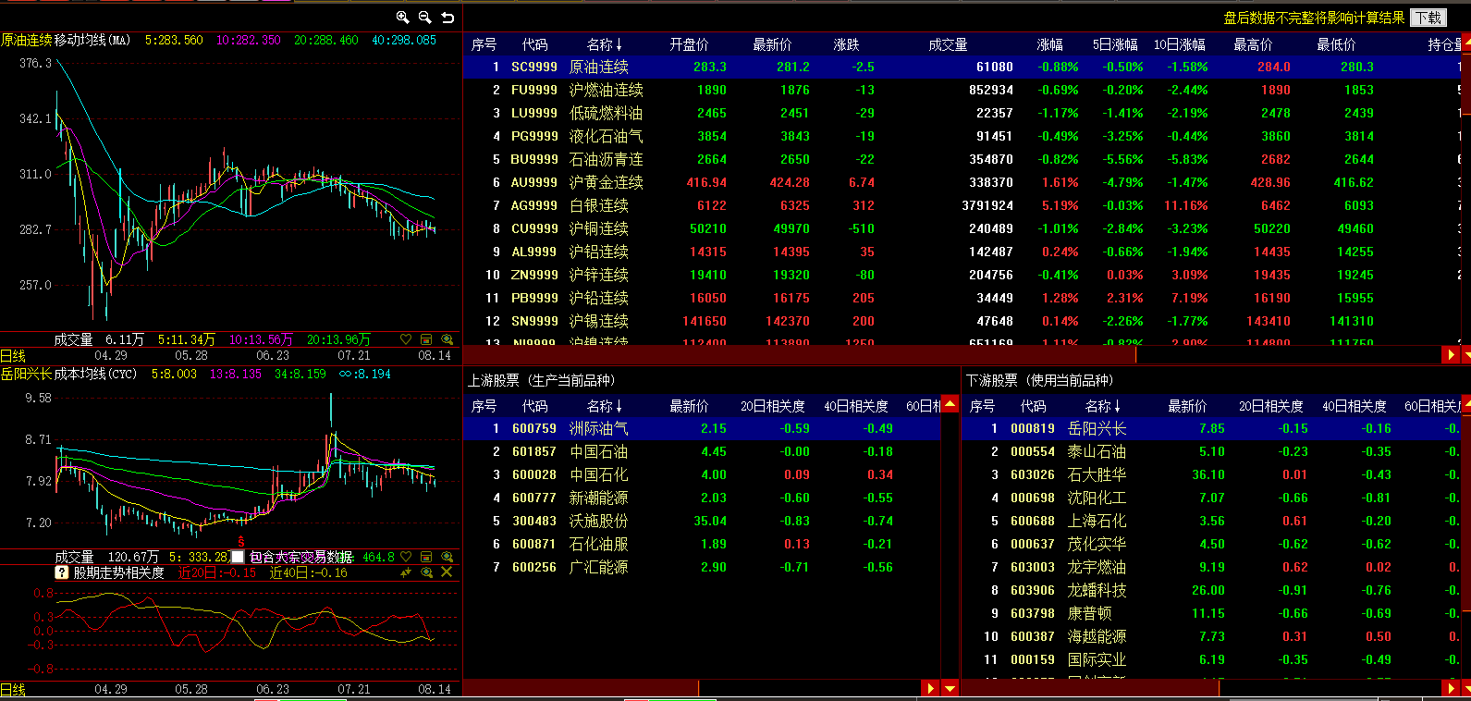
Task: Click the magnifier icon in crude oil volume bar
Action: [447, 339]
